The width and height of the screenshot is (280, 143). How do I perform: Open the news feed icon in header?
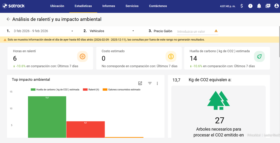pos(268,6)
